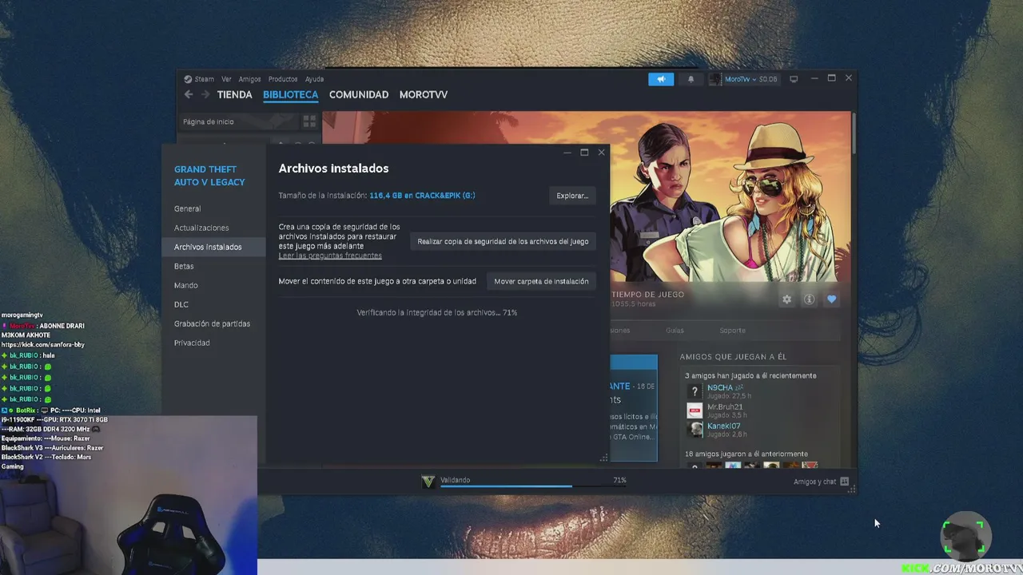
Task: Click Amigos y chat text
Action: click(x=814, y=482)
